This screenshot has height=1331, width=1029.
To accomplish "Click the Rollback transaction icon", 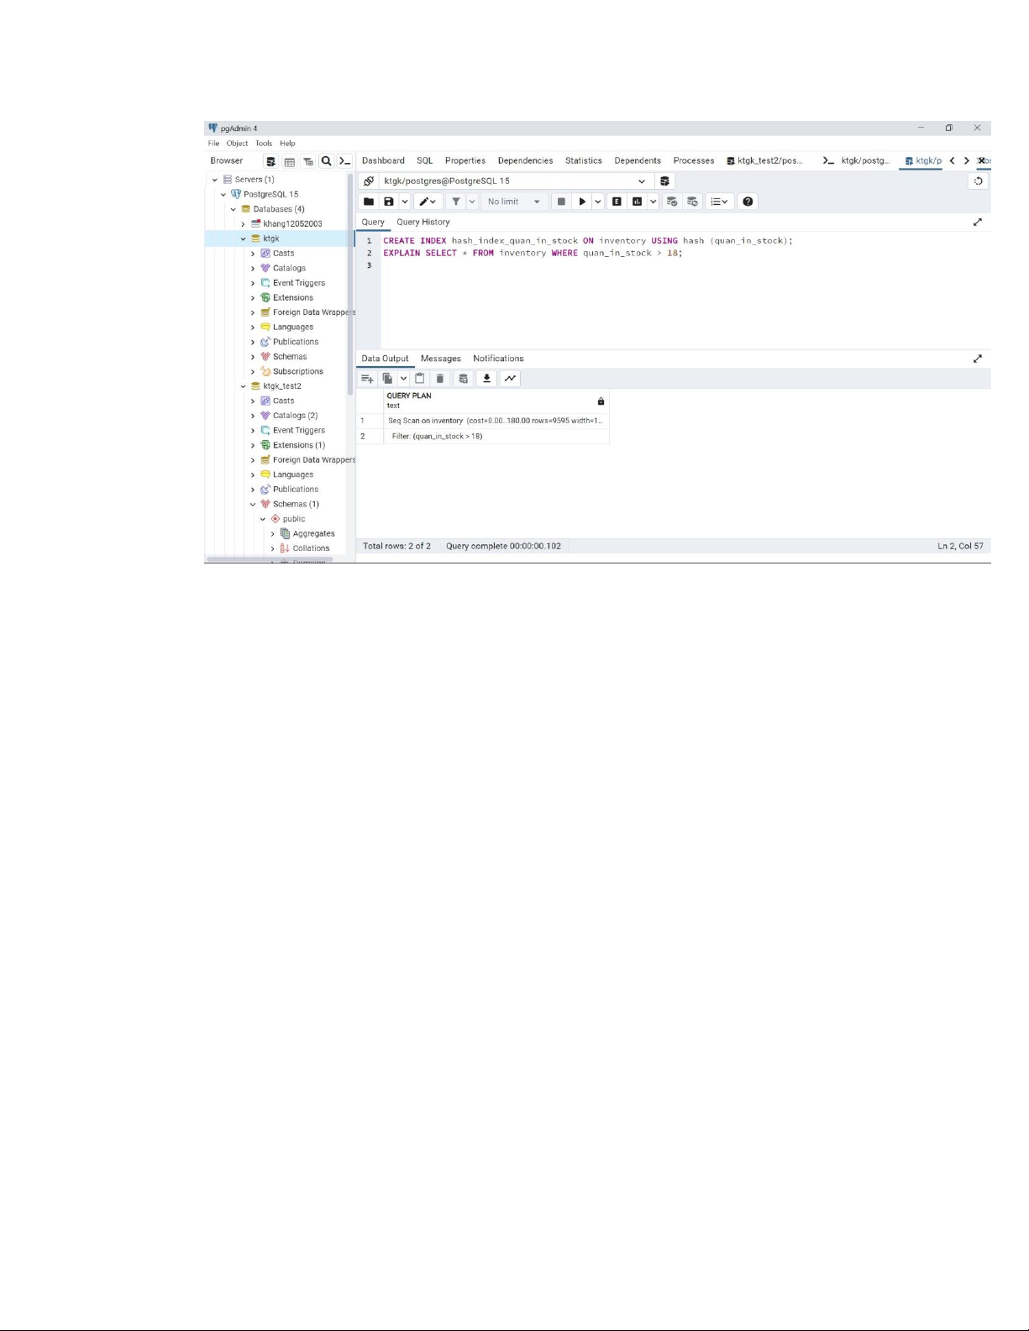I will tap(692, 202).
